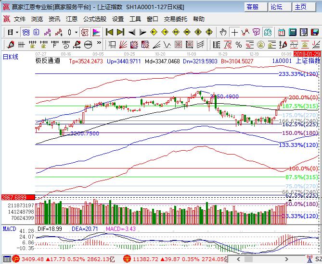Image resolution: width=322 pixels, height=264 pixels.
Task: Click the 论坛 button
Action: click(x=276, y=7)
